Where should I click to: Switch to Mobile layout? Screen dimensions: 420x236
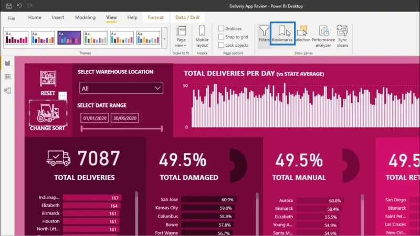(202, 36)
